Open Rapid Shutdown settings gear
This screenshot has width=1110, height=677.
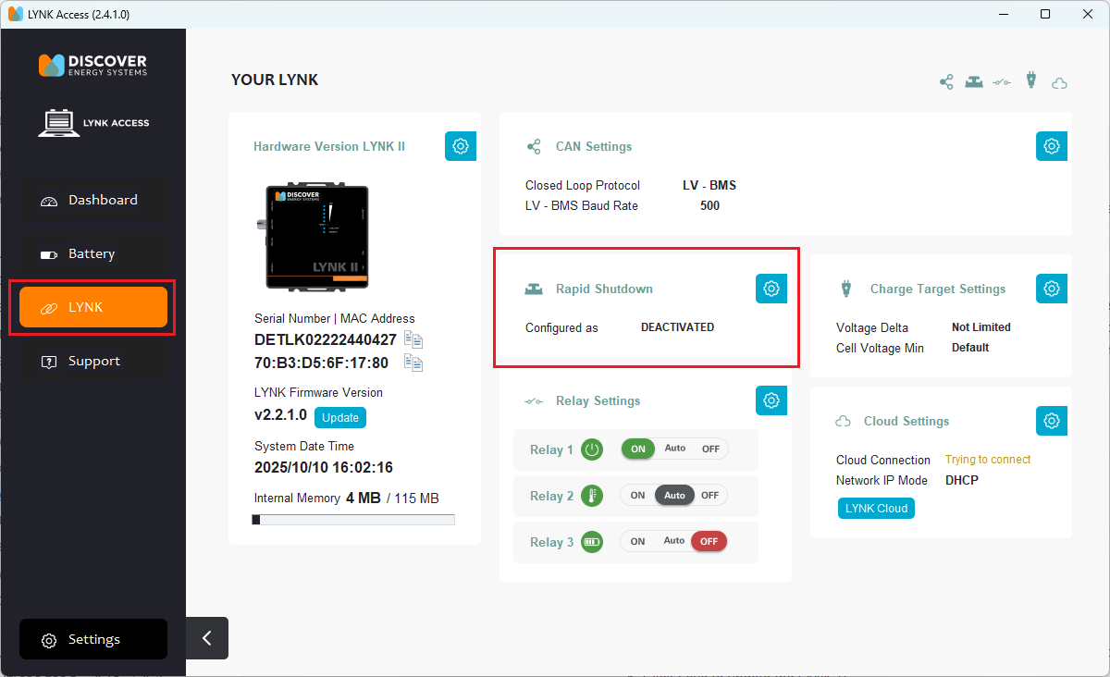(x=771, y=289)
